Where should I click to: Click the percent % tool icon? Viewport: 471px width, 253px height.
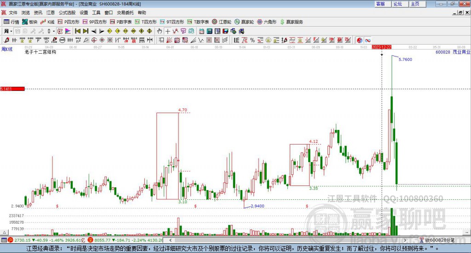253,40
